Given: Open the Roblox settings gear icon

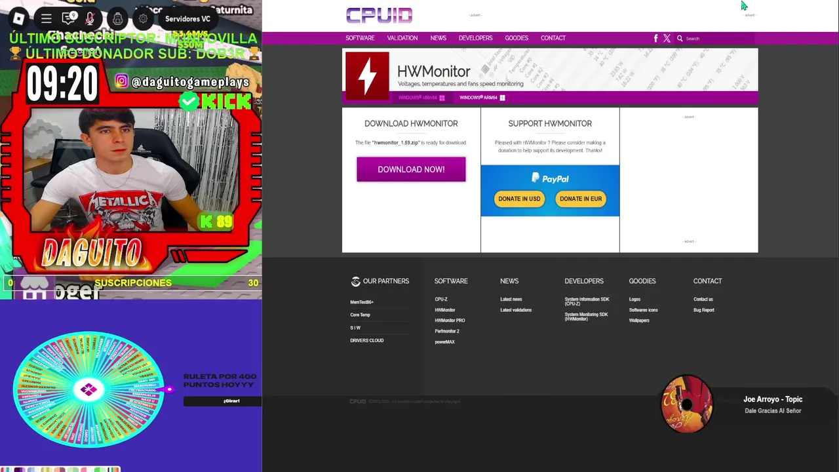Looking at the screenshot, I should [143, 18].
